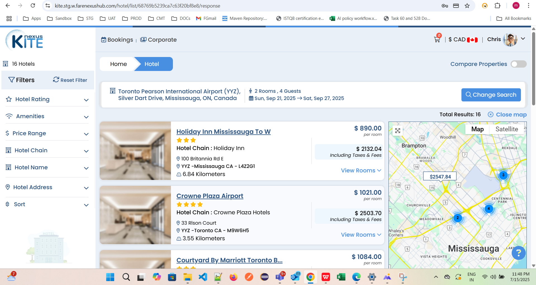The image size is (536, 285).
Task: Open browser extensions puzzle icon
Action: click(497, 6)
